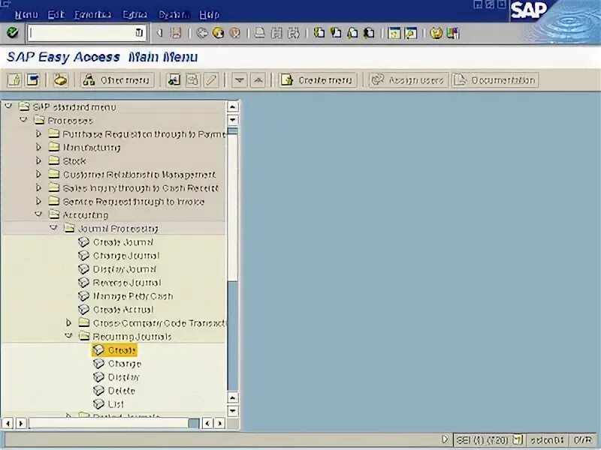Viewport: 601px width, 450px height.
Task: Expand Sales Inquiry through to Cash Receipt
Action: tap(38, 188)
